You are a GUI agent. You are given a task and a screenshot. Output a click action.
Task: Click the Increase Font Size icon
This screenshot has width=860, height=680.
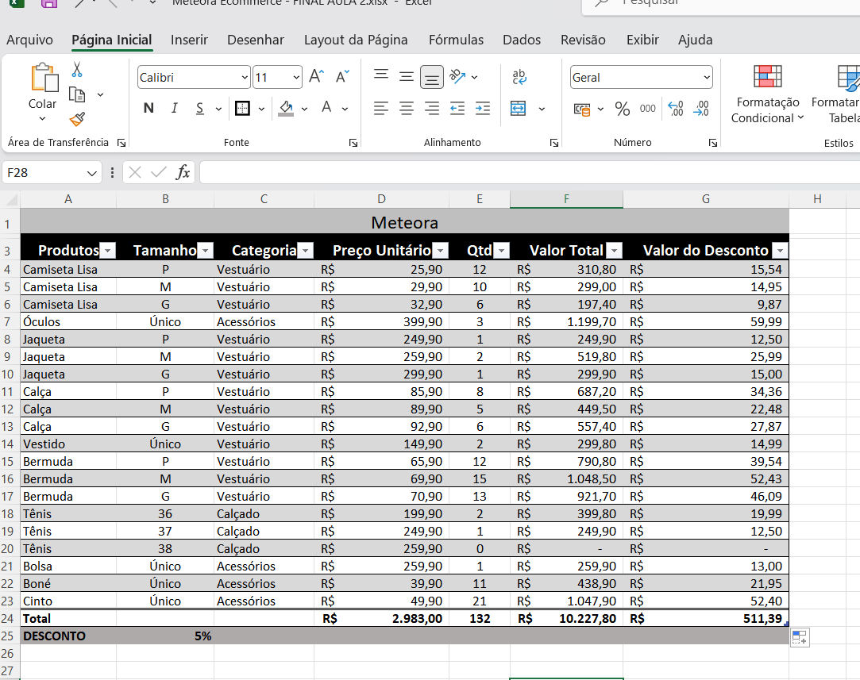316,77
